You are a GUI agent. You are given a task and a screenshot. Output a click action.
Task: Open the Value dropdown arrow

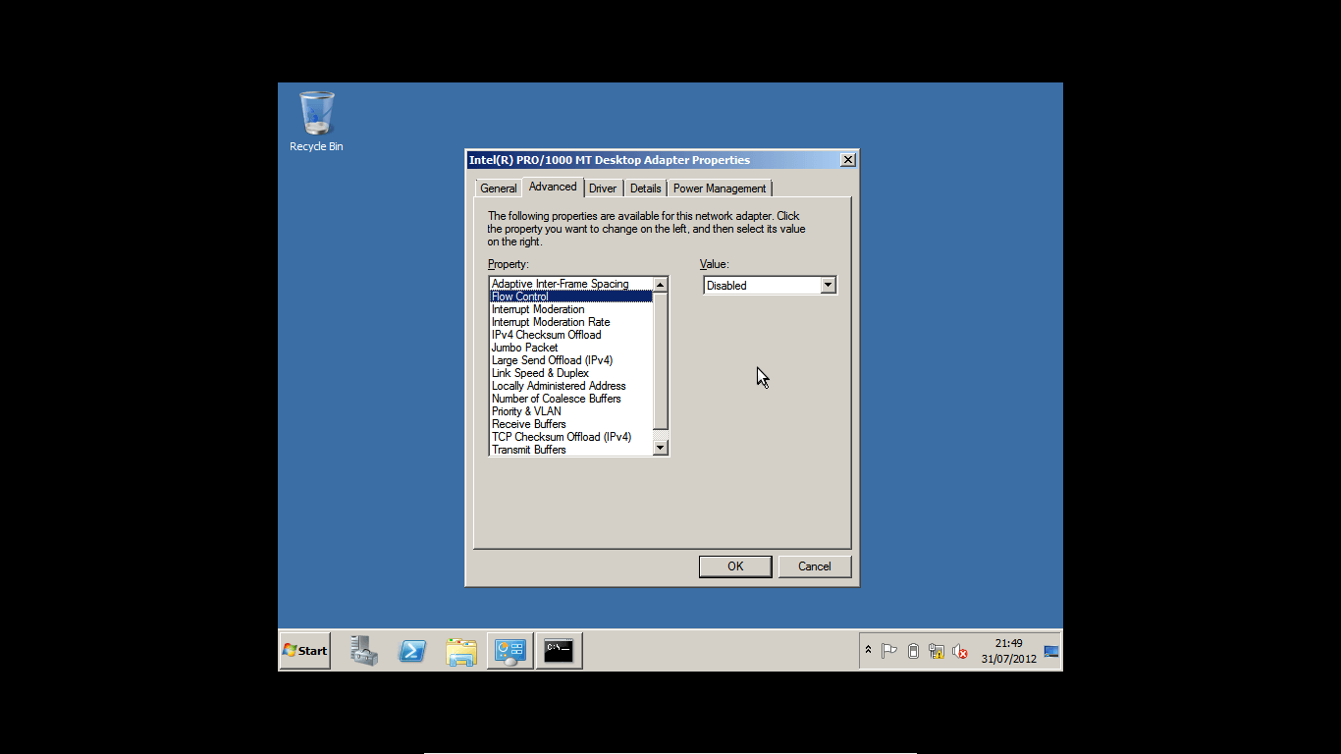pyautogui.click(x=828, y=285)
